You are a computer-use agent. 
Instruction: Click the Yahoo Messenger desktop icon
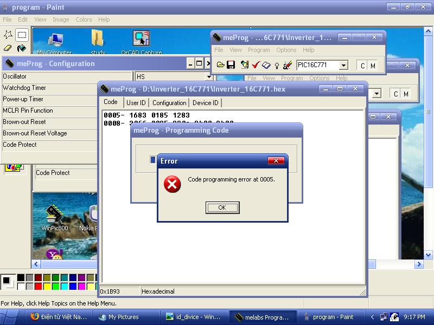(55, 254)
